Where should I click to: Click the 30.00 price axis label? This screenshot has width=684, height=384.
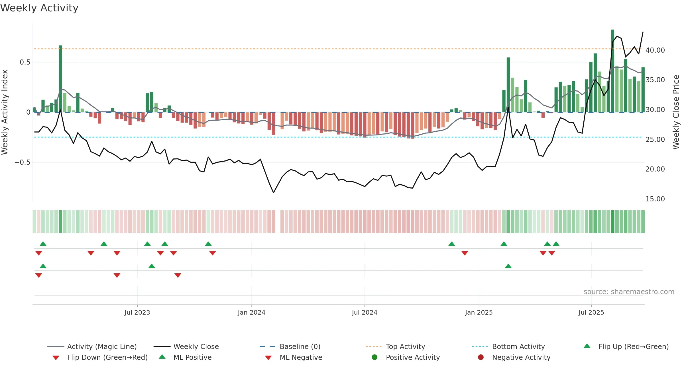655,110
